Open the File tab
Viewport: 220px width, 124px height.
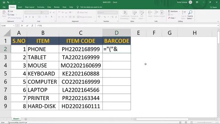tap(4, 7)
